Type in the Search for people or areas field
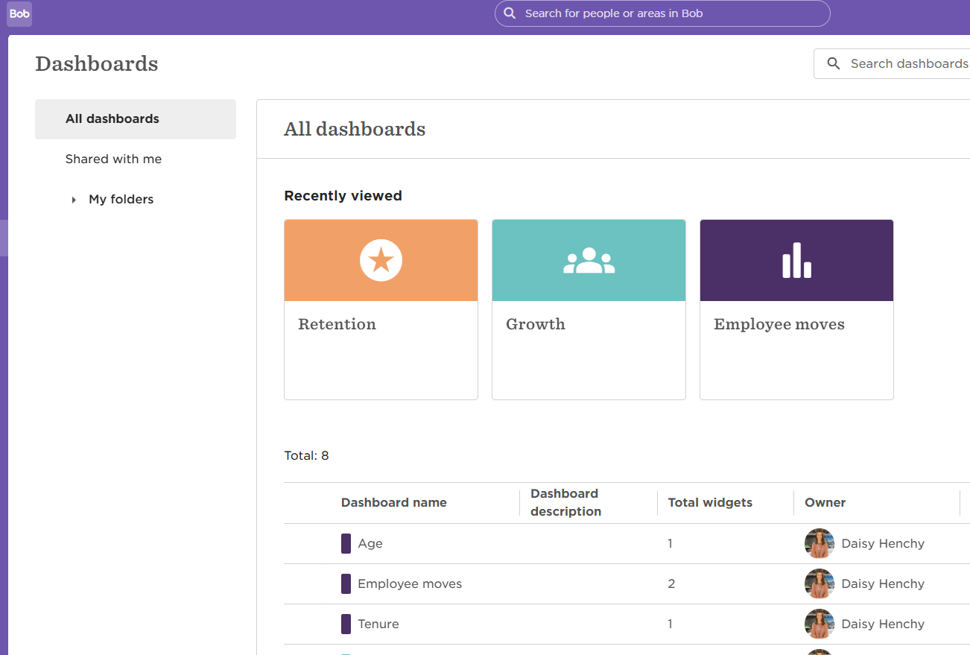The height and width of the screenshot is (655, 970). click(x=671, y=13)
